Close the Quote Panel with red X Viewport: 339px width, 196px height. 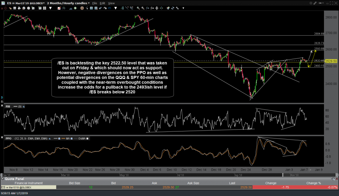point(337,179)
